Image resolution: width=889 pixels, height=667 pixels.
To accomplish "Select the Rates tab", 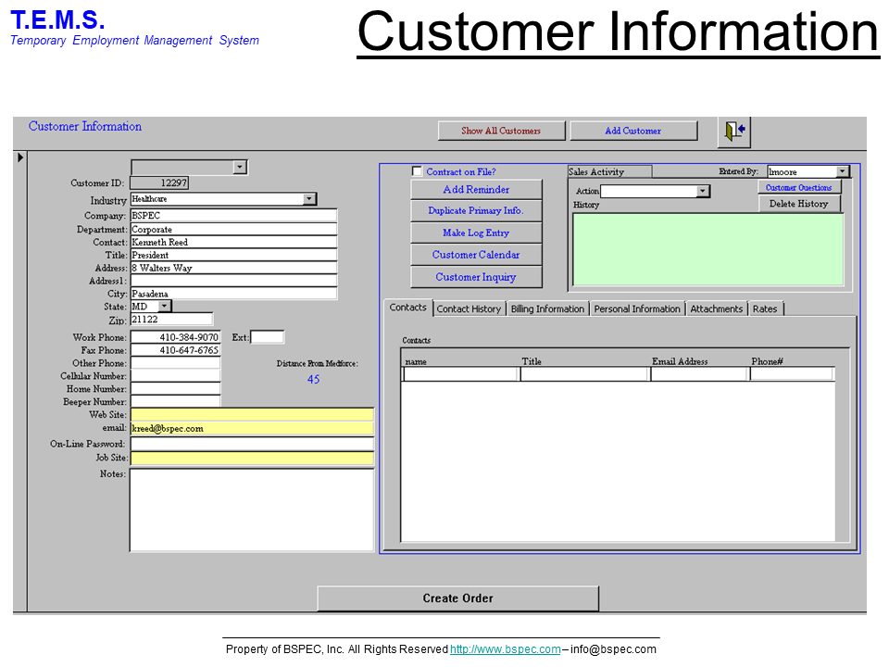I will (x=765, y=308).
